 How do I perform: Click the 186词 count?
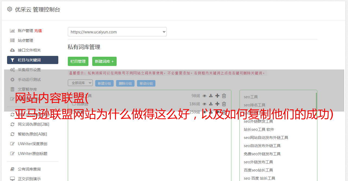click(x=194, y=104)
